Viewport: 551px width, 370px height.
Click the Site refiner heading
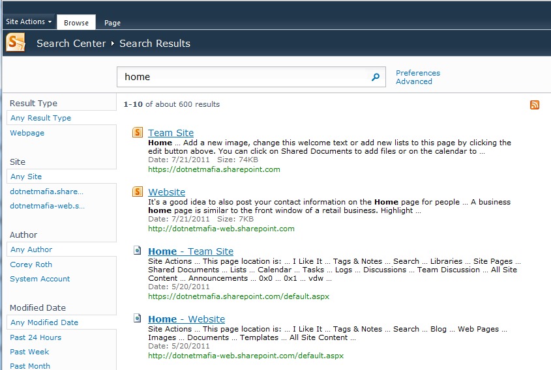point(18,162)
